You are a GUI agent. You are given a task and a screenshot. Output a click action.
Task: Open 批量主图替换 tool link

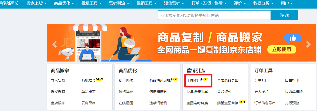pos(231,103)
